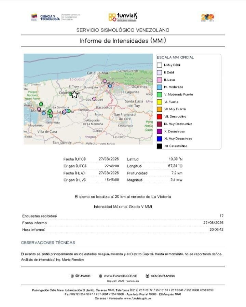The width and height of the screenshot is (246, 307).
Task: Open the SOMOS FUNVISIS link
Action: point(163,276)
